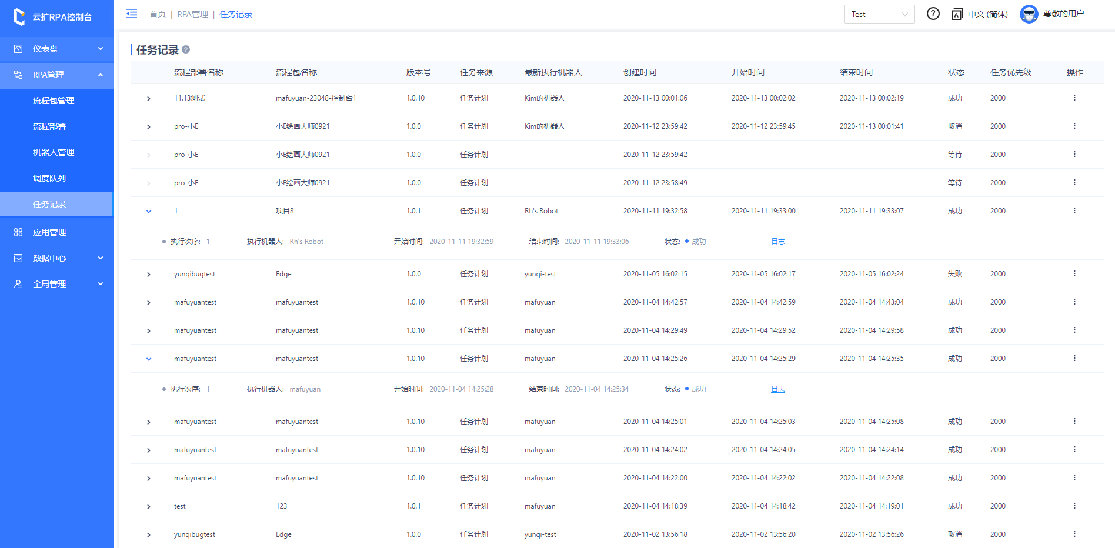Expand the 11.13测试 task row
Image resolution: width=1115 pixels, height=548 pixels.
149,99
